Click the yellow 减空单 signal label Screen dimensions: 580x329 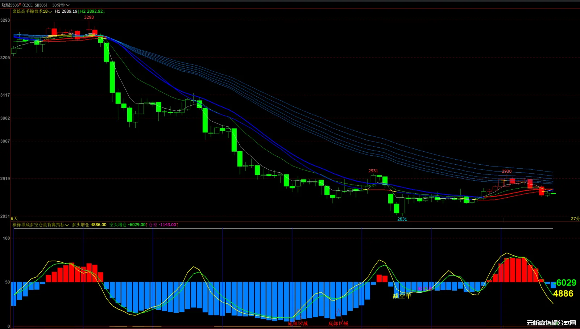(402, 296)
